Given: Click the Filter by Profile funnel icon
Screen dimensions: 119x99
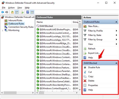Looking at the screenshot, I should point(85,31).
